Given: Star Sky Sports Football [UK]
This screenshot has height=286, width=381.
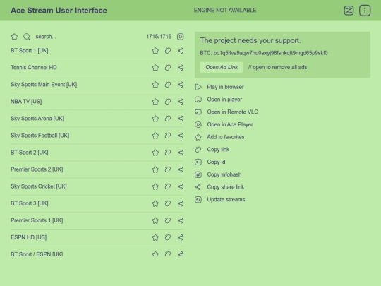Looking at the screenshot, I should 155,136.
